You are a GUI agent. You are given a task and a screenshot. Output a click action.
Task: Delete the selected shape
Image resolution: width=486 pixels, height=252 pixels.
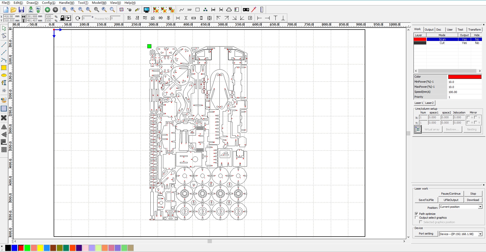coord(4,118)
